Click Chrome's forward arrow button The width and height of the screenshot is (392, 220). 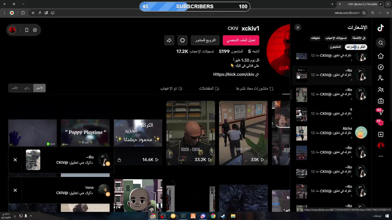380,13
